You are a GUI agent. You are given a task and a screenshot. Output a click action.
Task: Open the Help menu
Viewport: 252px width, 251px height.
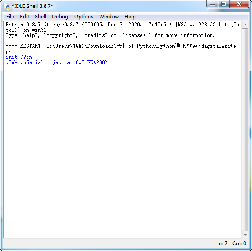click(x=130, y=17)
